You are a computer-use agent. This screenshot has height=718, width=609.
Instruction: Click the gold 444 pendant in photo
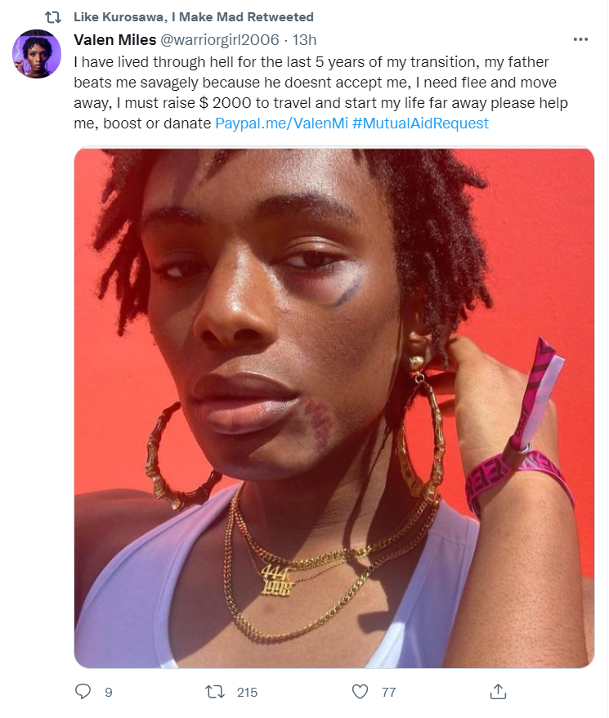click(276, 580)
